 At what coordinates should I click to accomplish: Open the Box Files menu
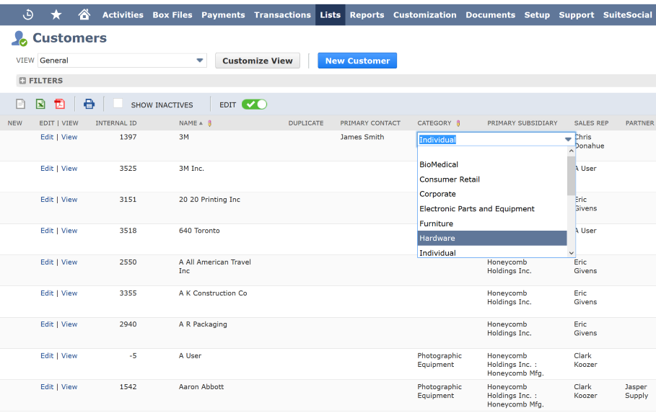point(172,14)
